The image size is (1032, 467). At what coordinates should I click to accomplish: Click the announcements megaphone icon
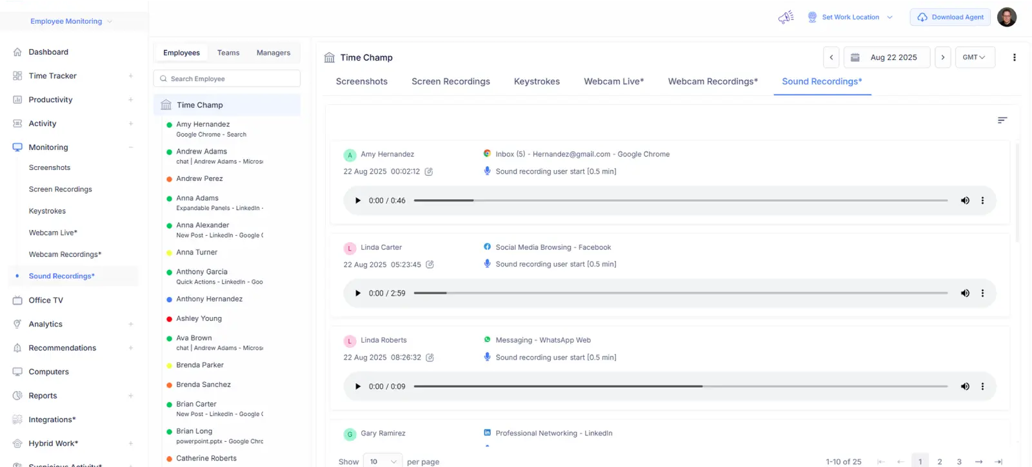click(786, 17)
